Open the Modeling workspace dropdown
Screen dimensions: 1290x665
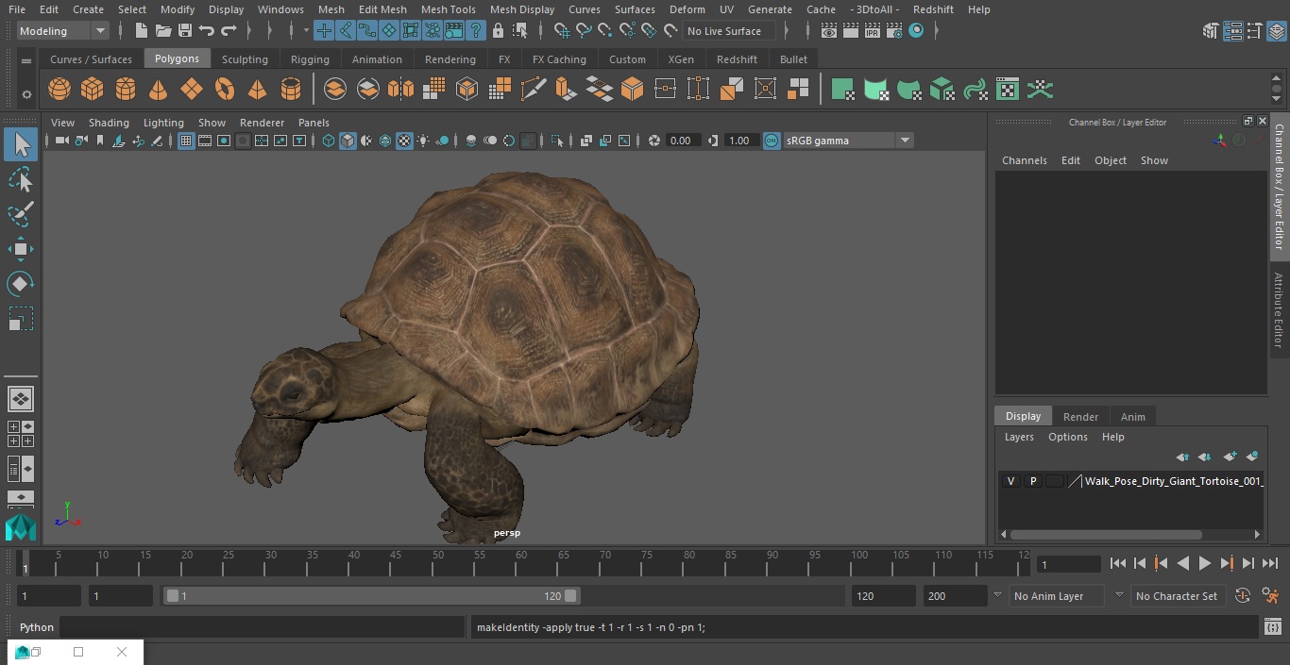coord(63,31)
